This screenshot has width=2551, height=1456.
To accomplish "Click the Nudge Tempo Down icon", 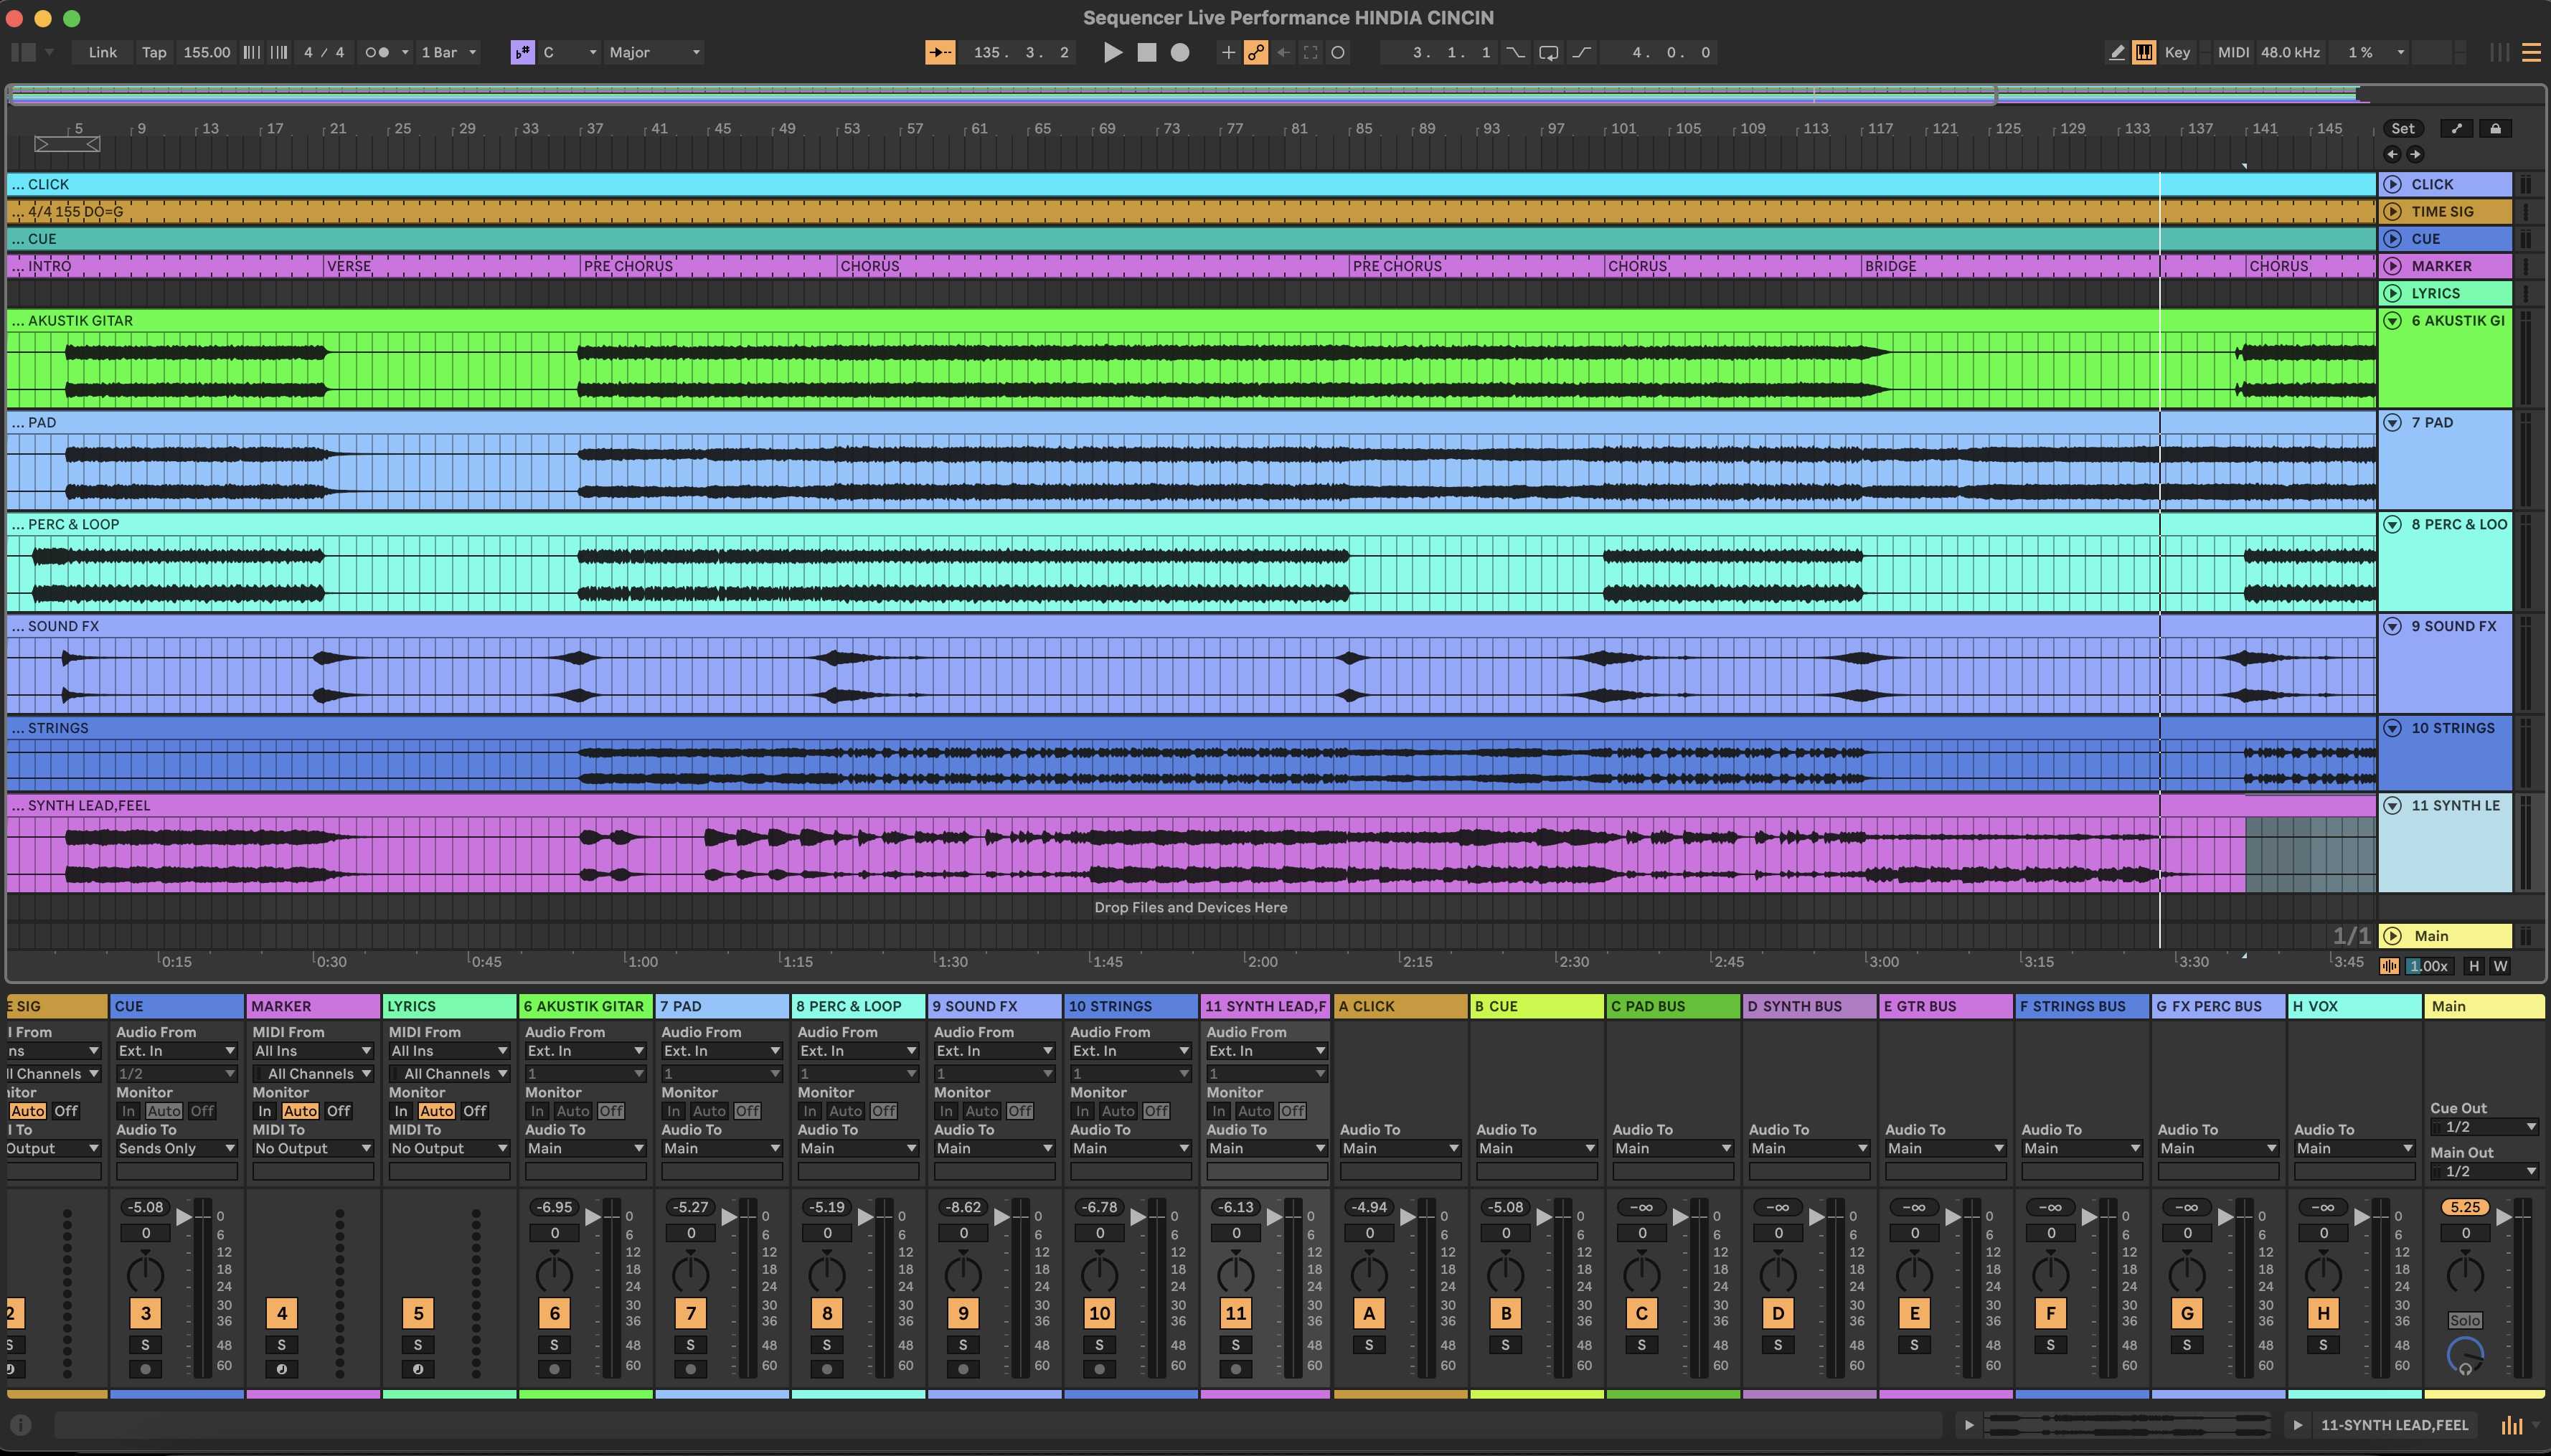I will 252,52.
